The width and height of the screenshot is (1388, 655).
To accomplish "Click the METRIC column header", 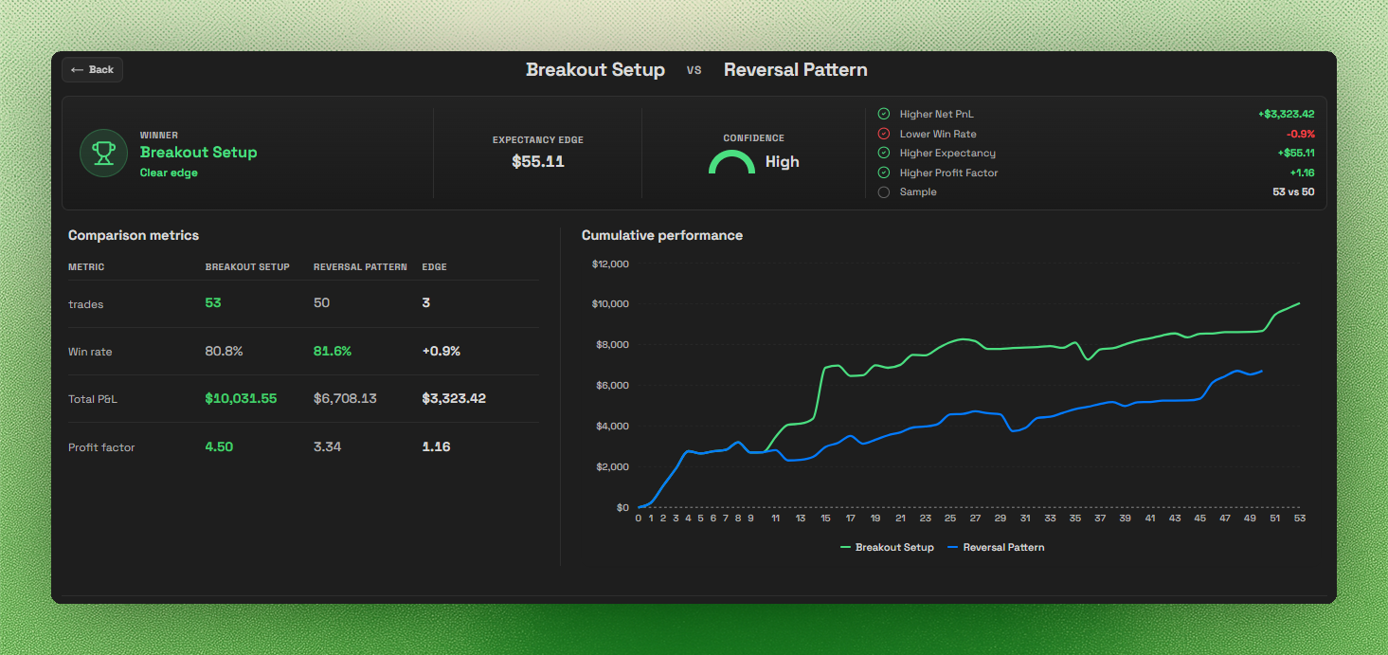I will coord(86,267).
